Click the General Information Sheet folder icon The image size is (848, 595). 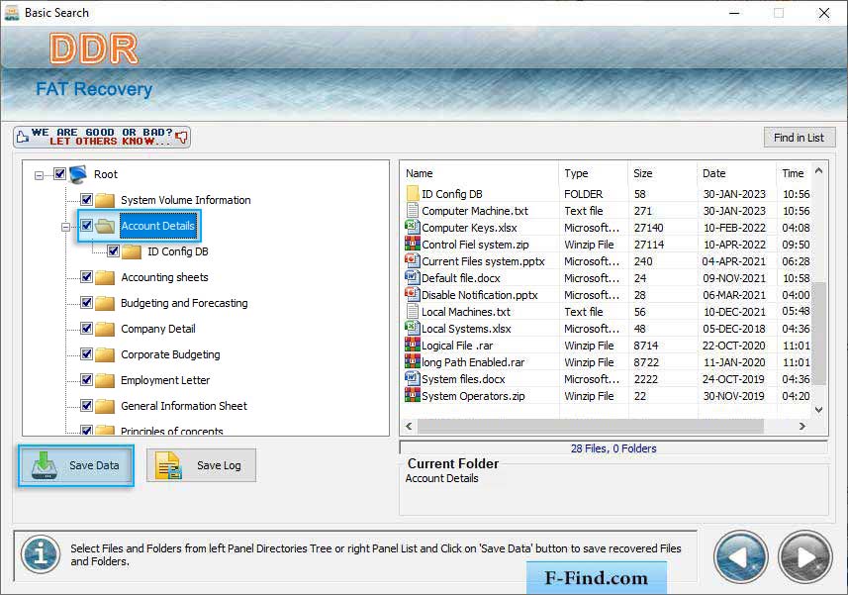pos(105,406)
